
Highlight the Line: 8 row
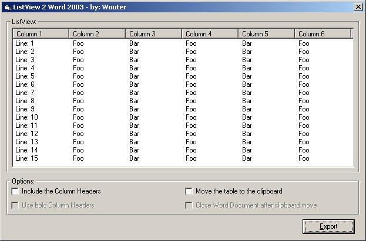coord(25,101)
